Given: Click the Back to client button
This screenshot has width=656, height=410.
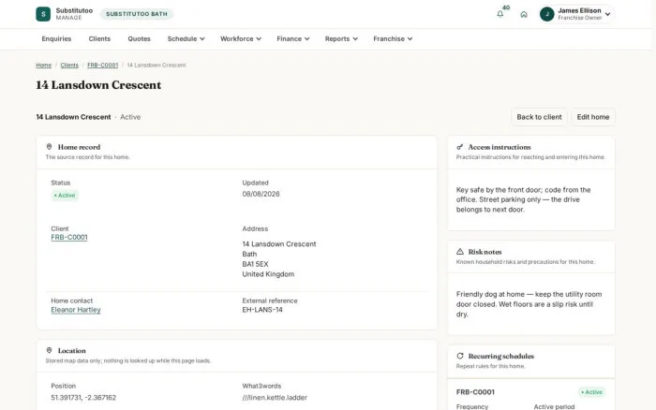Looking at the screenshot, I should 539,117.
